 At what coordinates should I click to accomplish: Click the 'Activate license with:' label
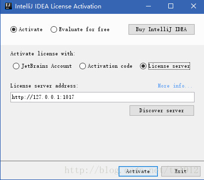43,53
